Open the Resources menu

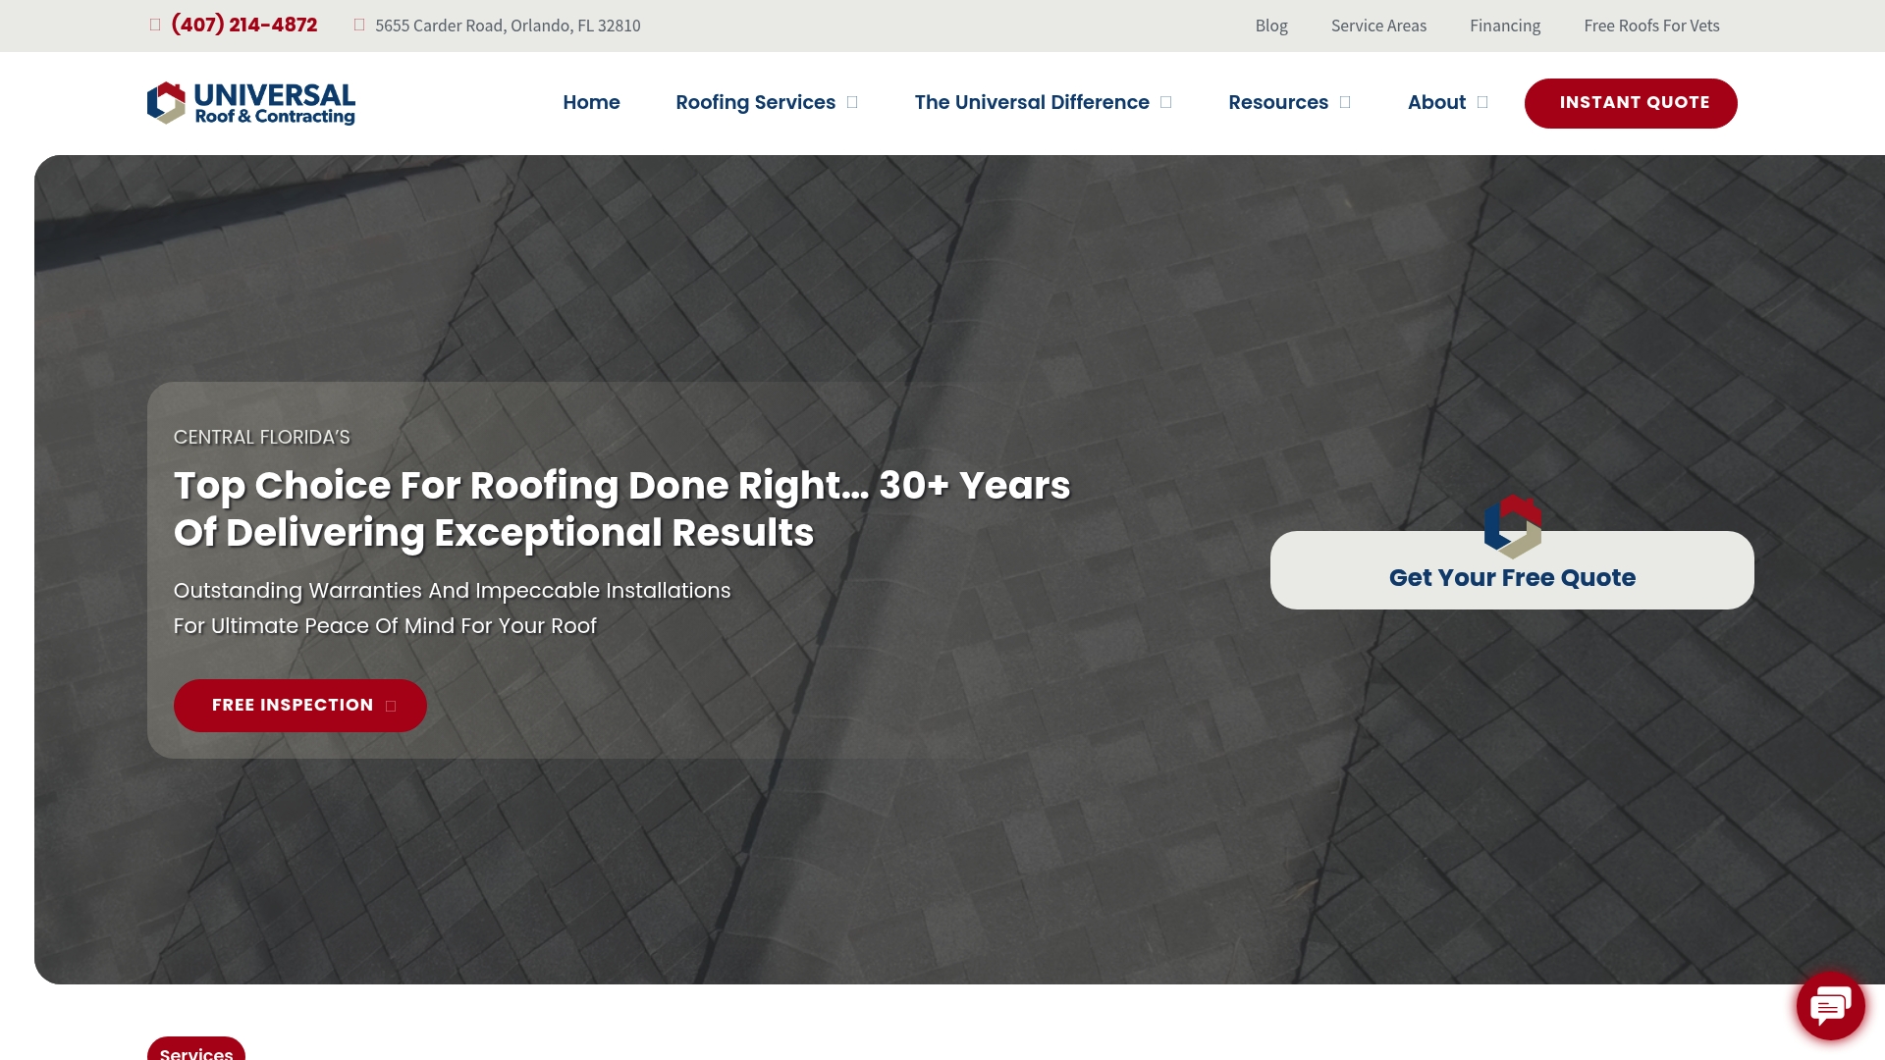click(1278, 102)
